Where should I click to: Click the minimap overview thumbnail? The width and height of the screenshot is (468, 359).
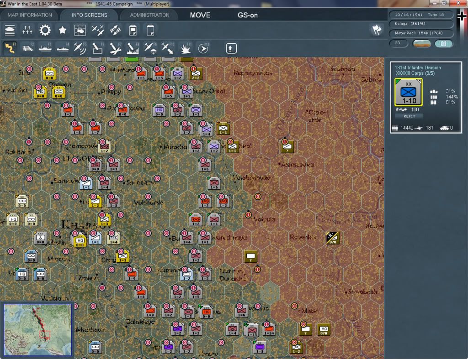(x=37, y=329)
